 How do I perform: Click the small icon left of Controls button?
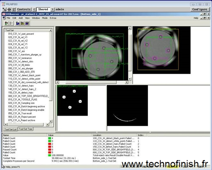click(14, 9)
